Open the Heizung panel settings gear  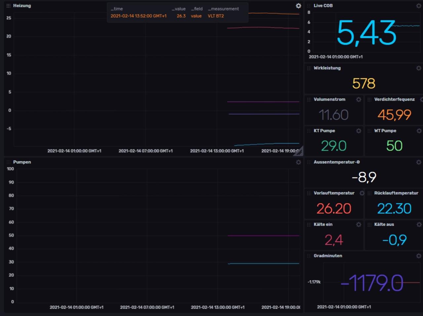[298, 6]
